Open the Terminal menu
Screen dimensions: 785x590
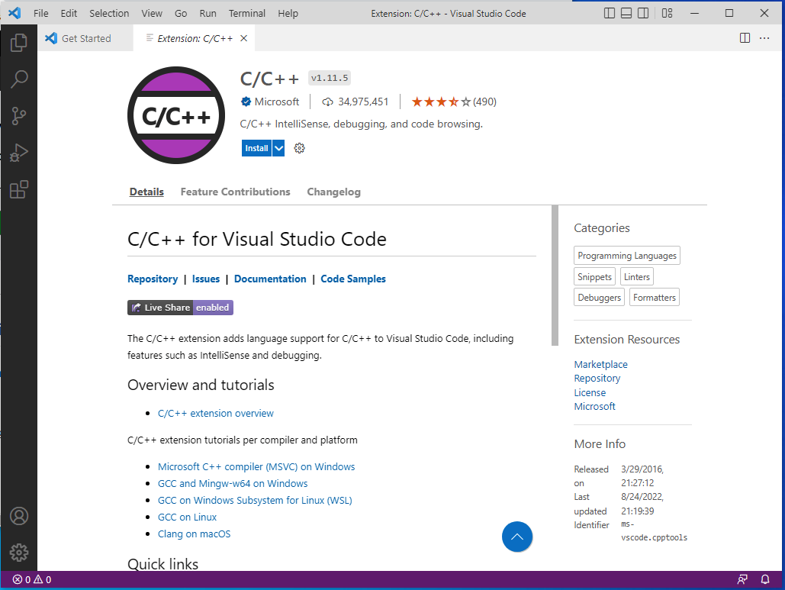(x=247, y=13)
